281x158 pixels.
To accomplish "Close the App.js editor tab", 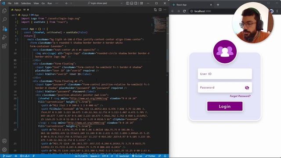I will coord(28,10).
